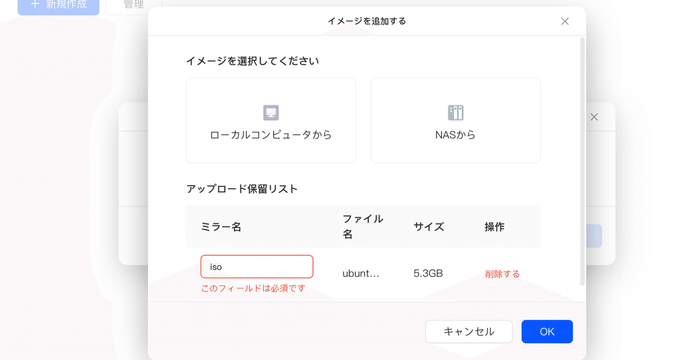Close the background dialog with its X icon
Viewport: 688px width, 360px height.
(594, 116)
